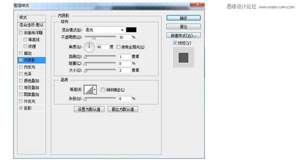299x160 pixels.
Task: Click the 杂色 slider handle
Action: pyautogui.click(x=86, y=99)
